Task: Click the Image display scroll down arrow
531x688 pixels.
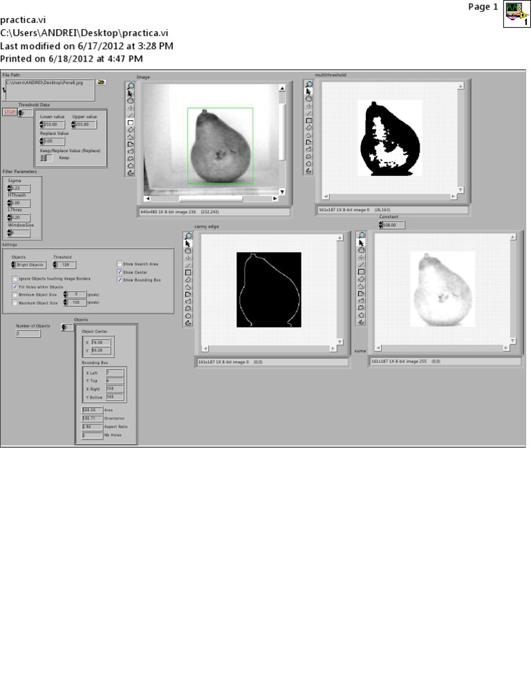Action: 282,191
